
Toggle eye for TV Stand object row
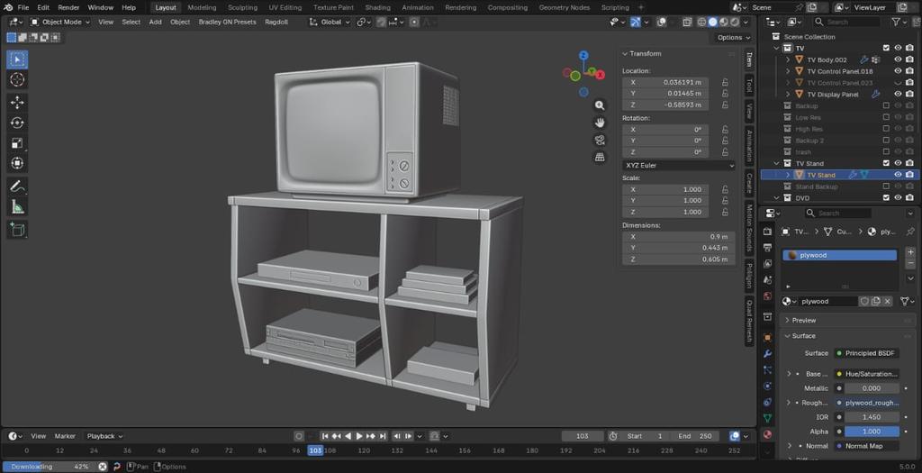pos(898,175)
